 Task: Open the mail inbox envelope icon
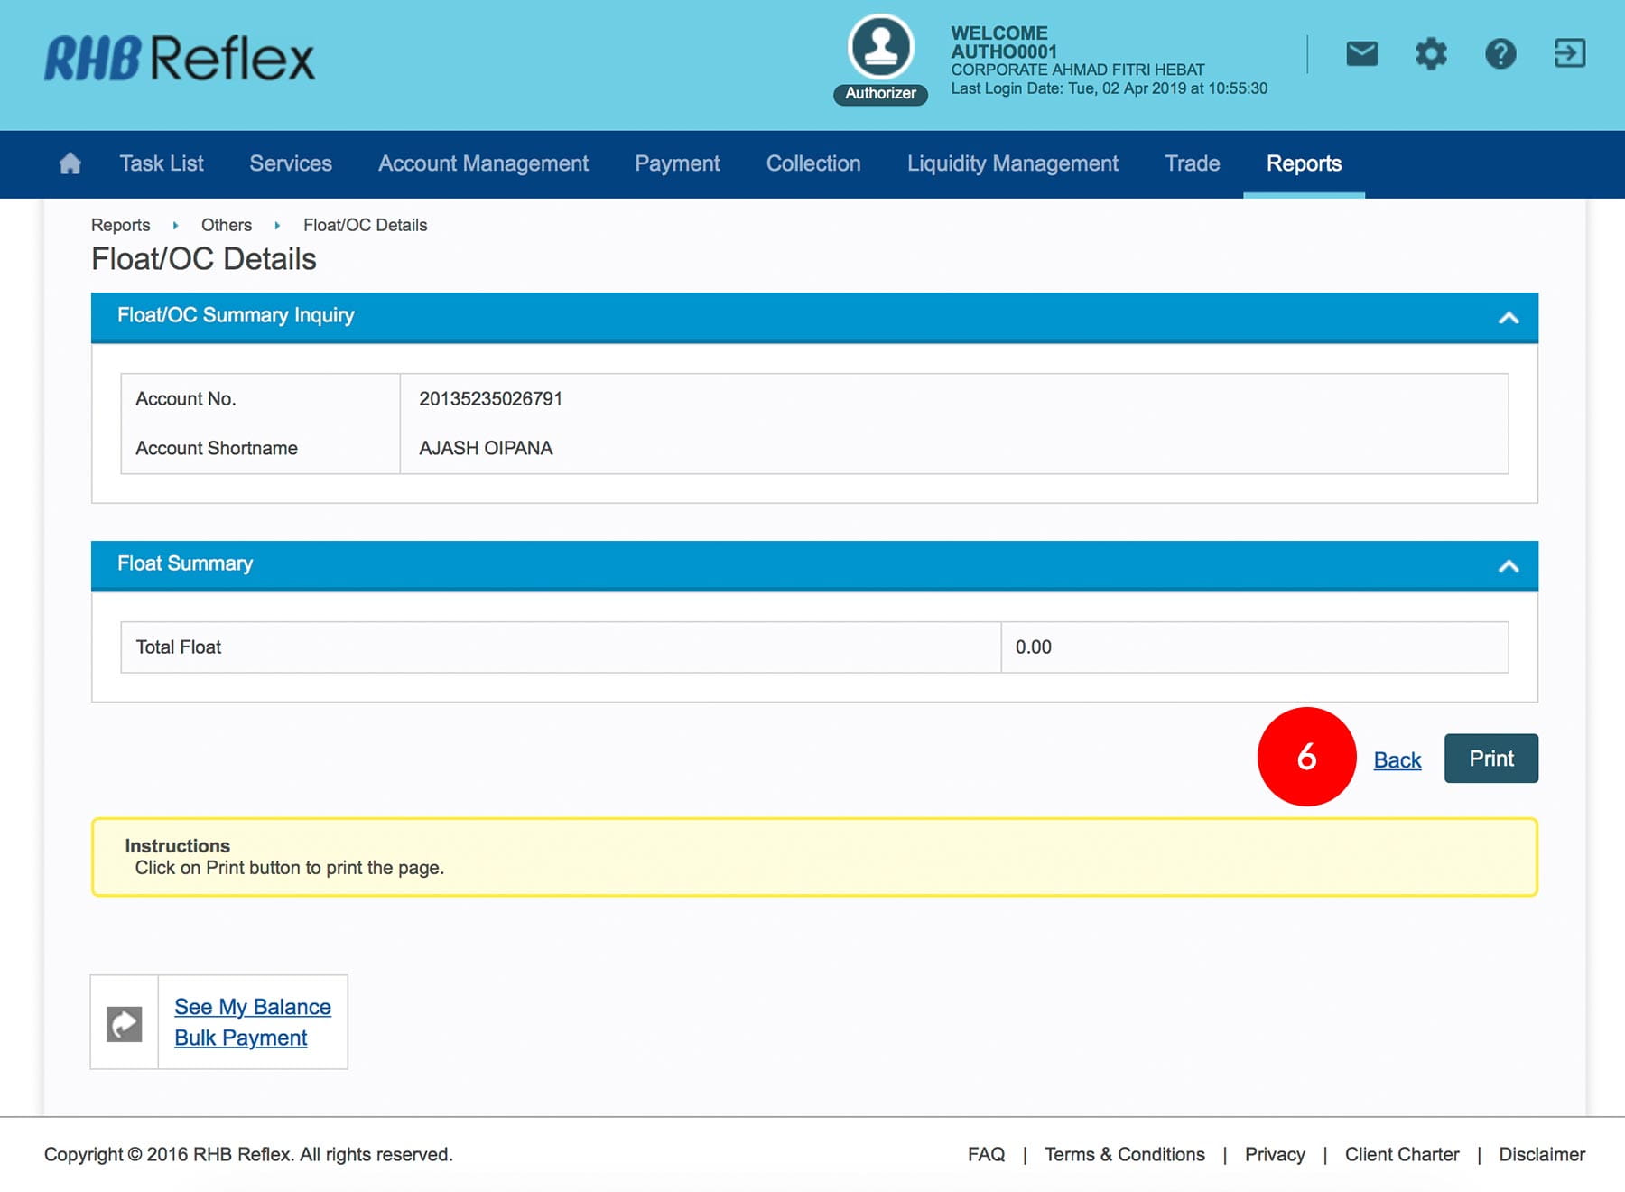(x=1361, y=54)
